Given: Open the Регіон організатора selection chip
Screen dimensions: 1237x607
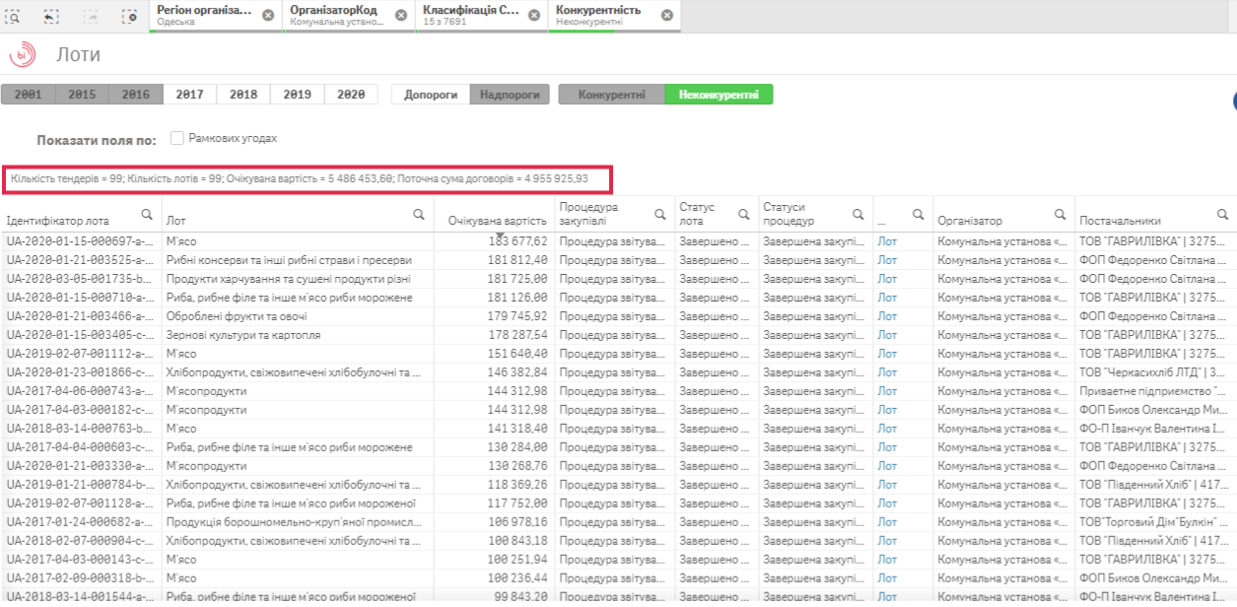Looking at the screenshot, I should click(x=205, y=15).
